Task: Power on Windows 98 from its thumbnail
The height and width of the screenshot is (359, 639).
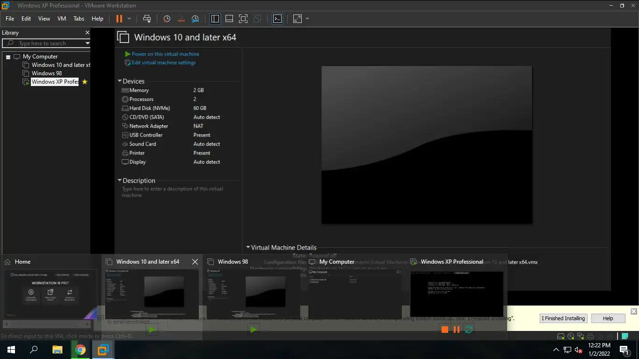Action: pyautogui.click(x=253, y=330)
